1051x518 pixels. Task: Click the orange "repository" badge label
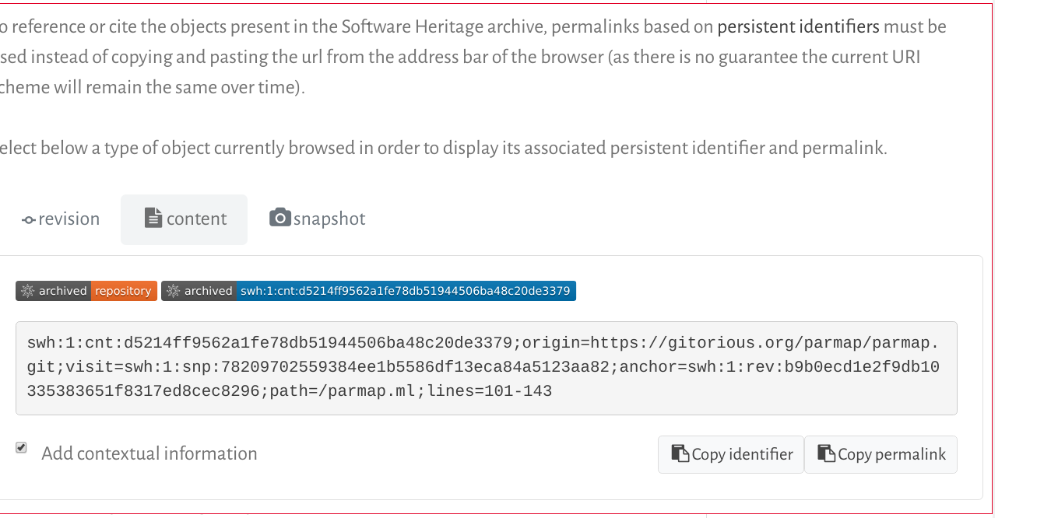point(123,291)
